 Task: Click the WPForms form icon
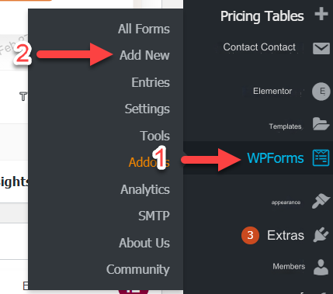[321, 157]
